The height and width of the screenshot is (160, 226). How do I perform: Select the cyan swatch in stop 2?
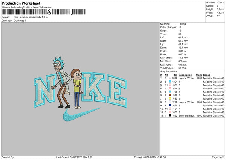(170, 82)
